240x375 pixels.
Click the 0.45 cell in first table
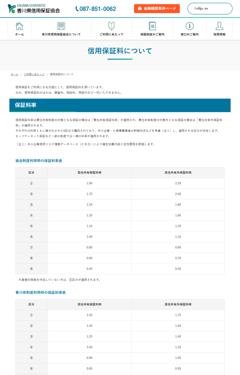tap(89, 269)
